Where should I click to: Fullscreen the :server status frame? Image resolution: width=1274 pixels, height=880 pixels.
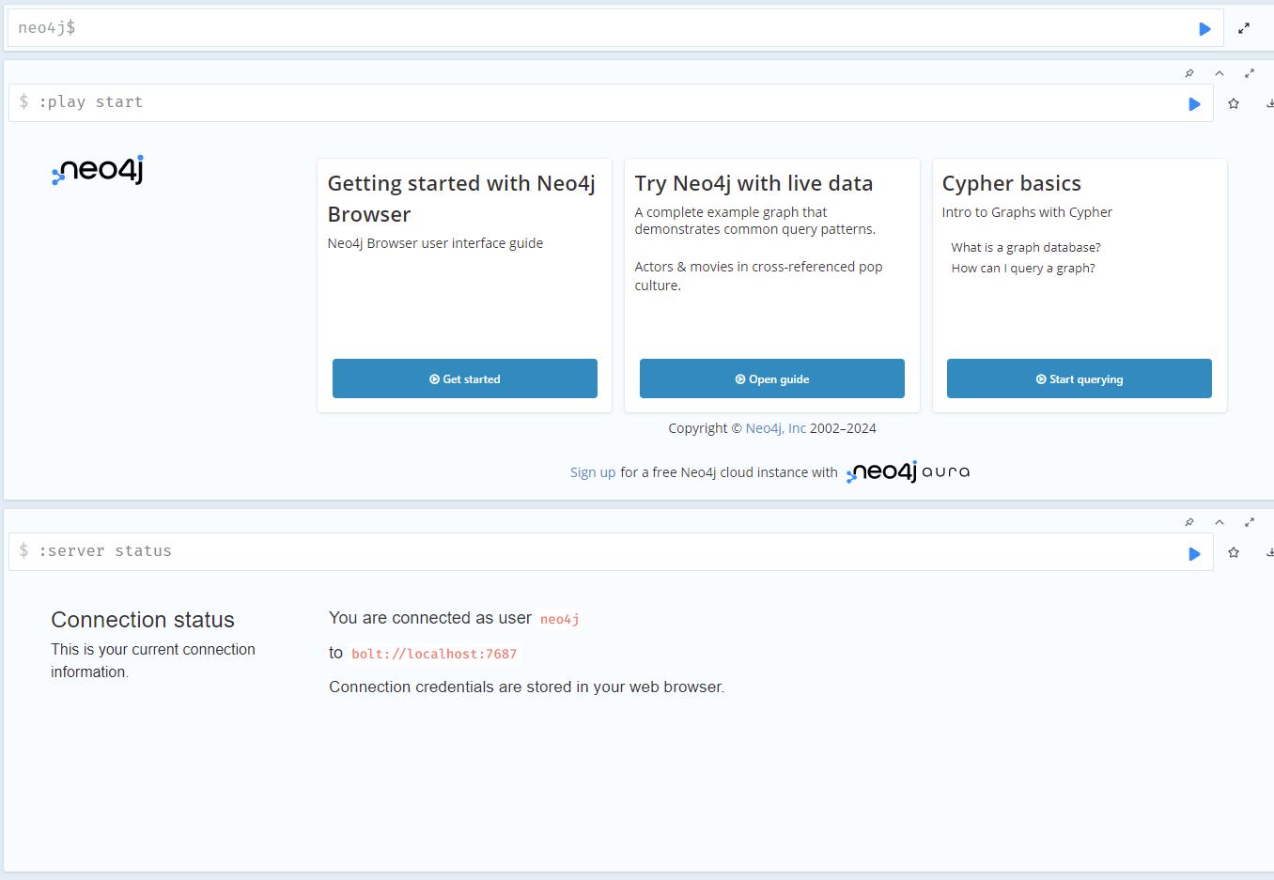click(1250, 522)
